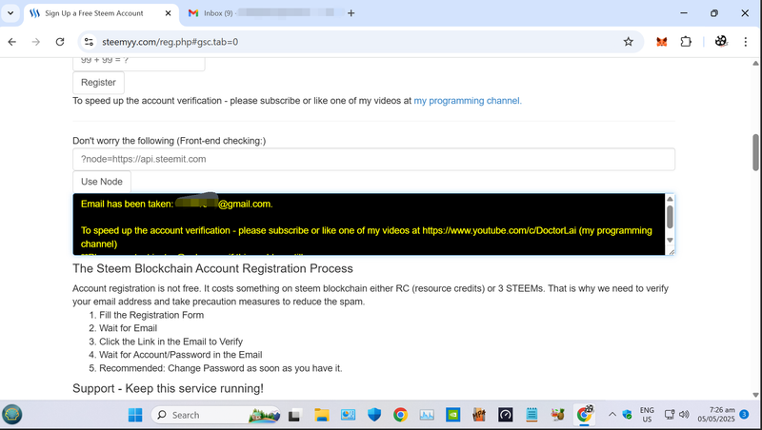
Task: Open the system tray security shield icon
Action: coord(628,415)
